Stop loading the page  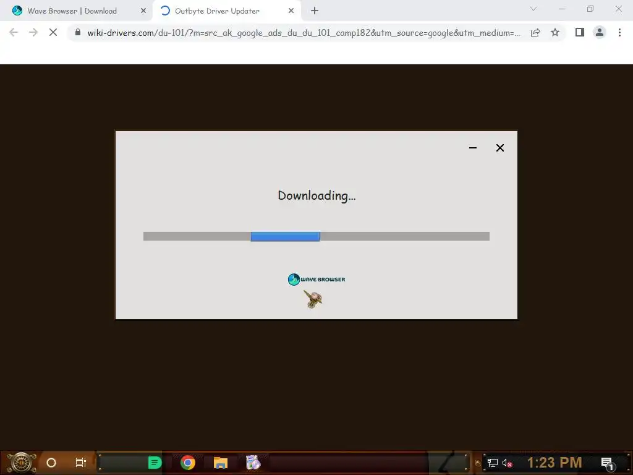(53, 32)
